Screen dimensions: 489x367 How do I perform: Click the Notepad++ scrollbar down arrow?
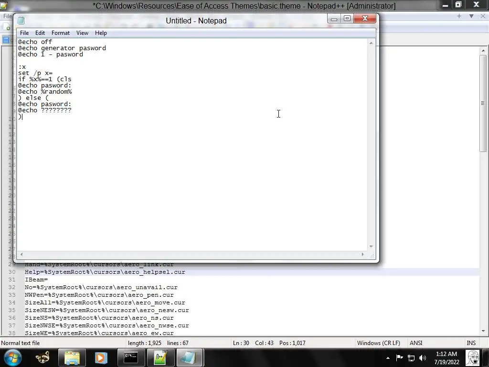click(x=483, y=331)
